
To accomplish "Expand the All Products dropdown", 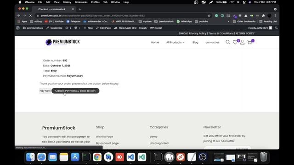I will (175, 43).
